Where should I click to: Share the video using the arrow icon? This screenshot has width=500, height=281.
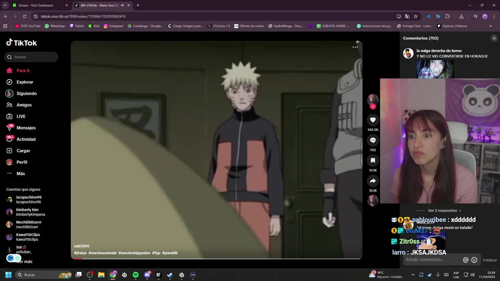373,181
